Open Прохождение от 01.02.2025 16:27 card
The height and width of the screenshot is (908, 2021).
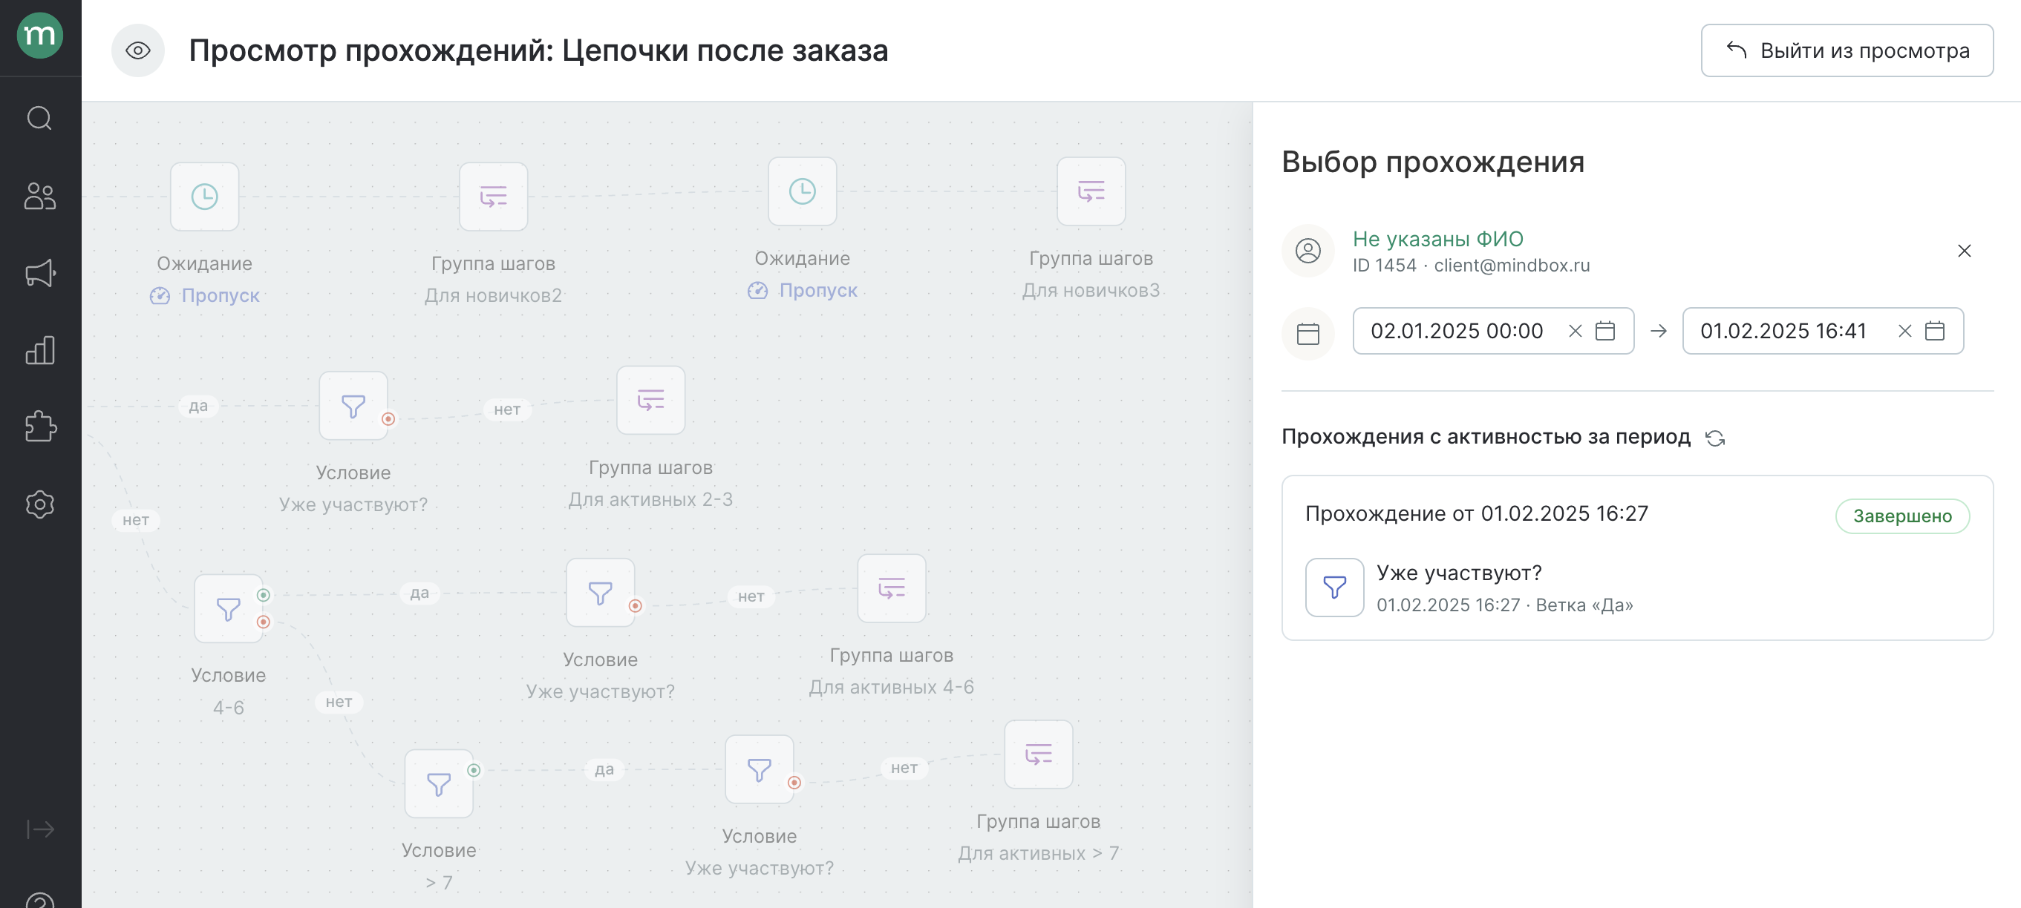point(1637,558)
